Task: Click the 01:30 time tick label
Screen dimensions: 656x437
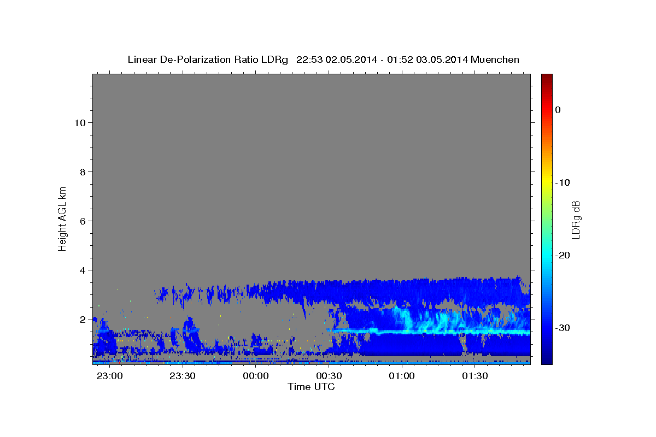Action: point(475,376)
